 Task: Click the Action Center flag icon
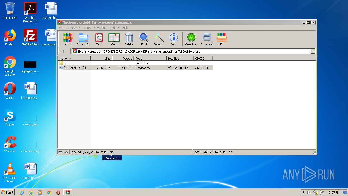(322, 192)
